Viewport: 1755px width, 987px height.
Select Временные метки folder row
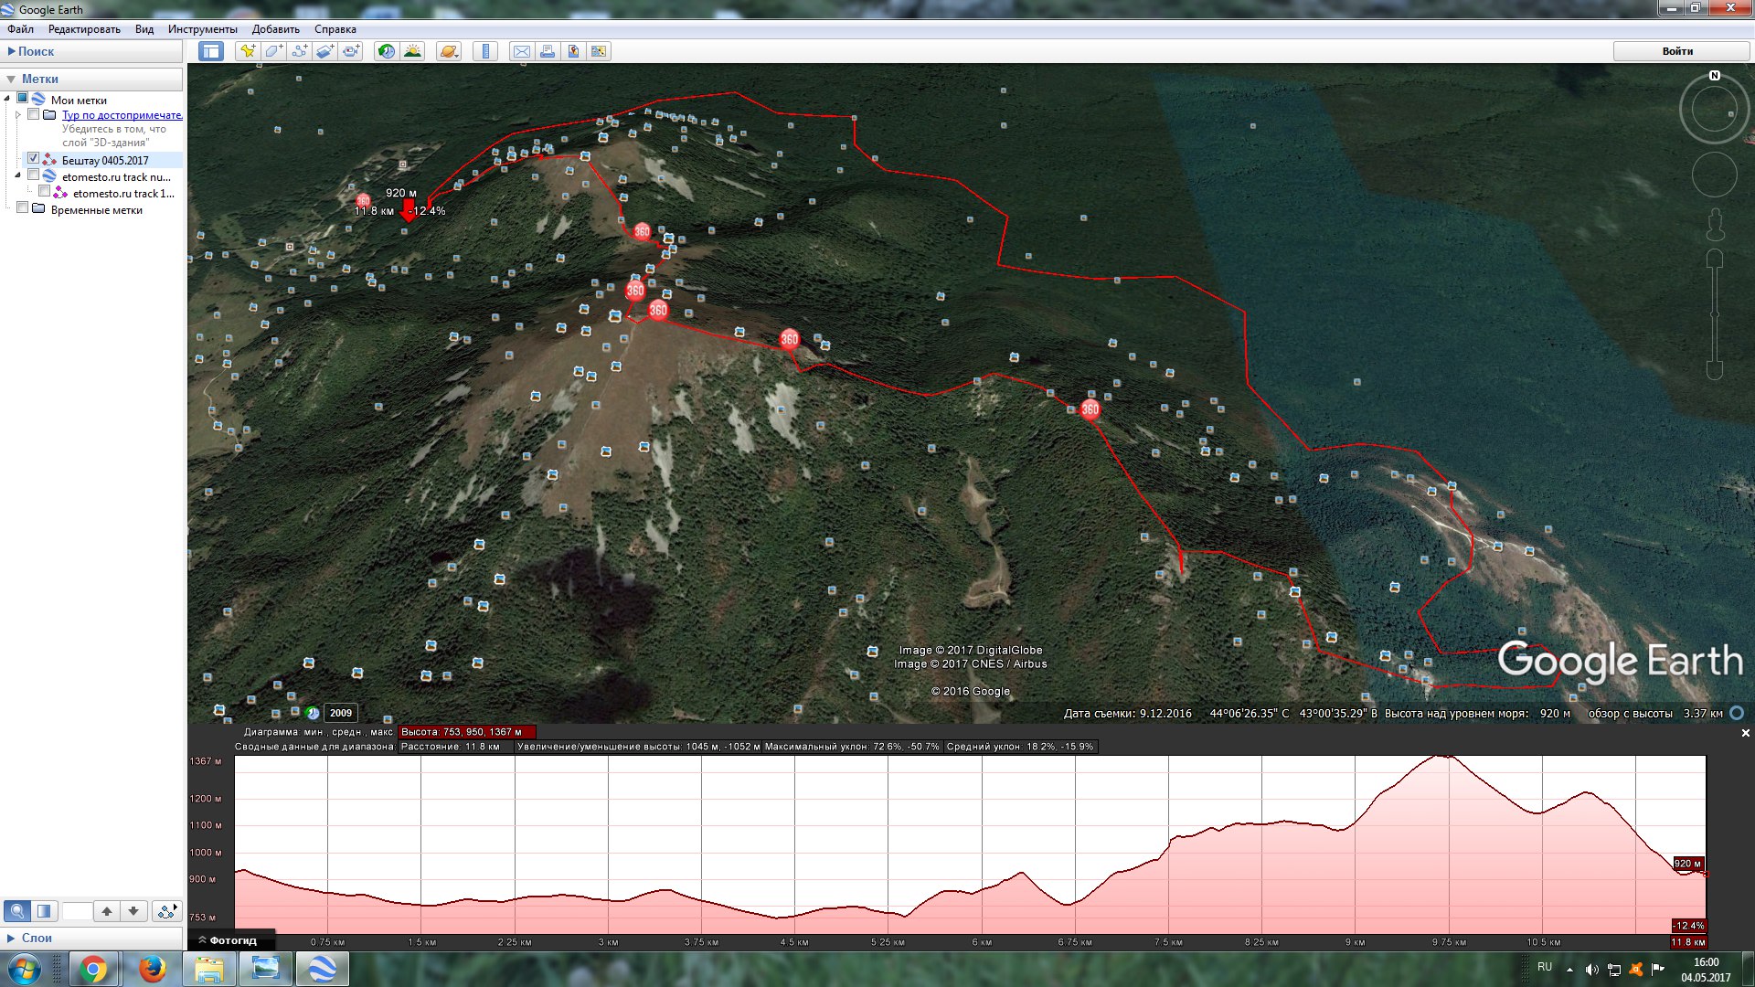pos(97,210)
